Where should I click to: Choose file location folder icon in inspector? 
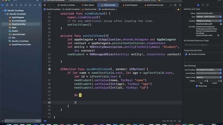tap(221, 24)
